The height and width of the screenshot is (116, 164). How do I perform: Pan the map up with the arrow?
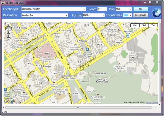tap(9, 25)
